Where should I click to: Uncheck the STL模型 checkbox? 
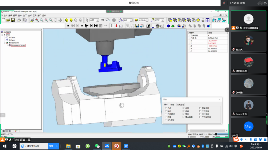click(166, 120)
